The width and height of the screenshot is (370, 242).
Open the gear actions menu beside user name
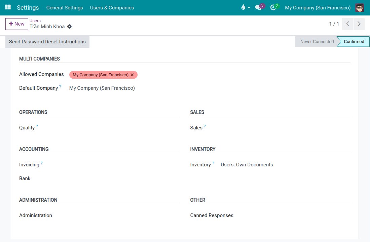point(69,27)
